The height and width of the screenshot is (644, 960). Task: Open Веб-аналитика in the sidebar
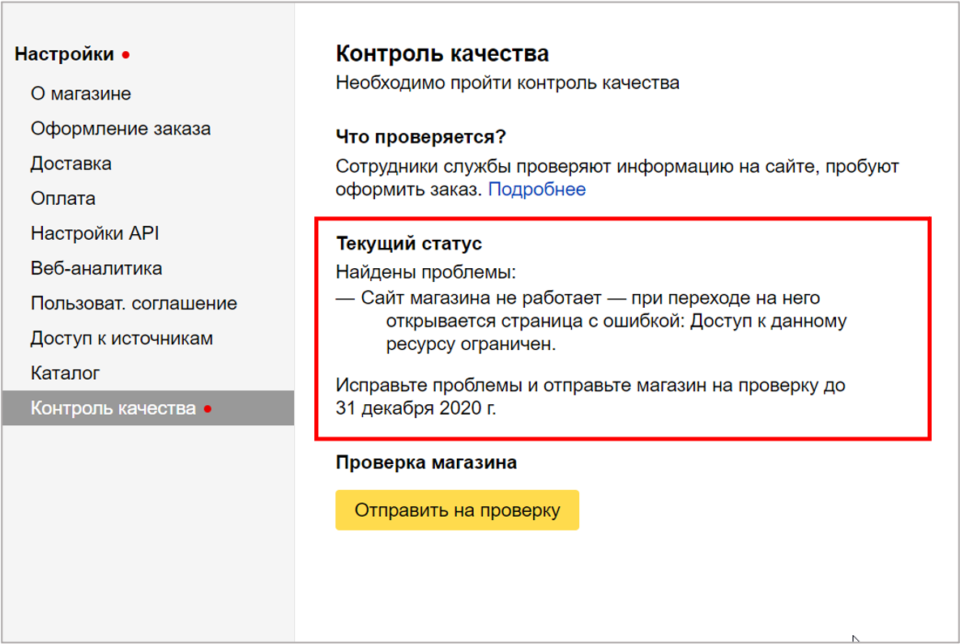[x=96, y=268]
